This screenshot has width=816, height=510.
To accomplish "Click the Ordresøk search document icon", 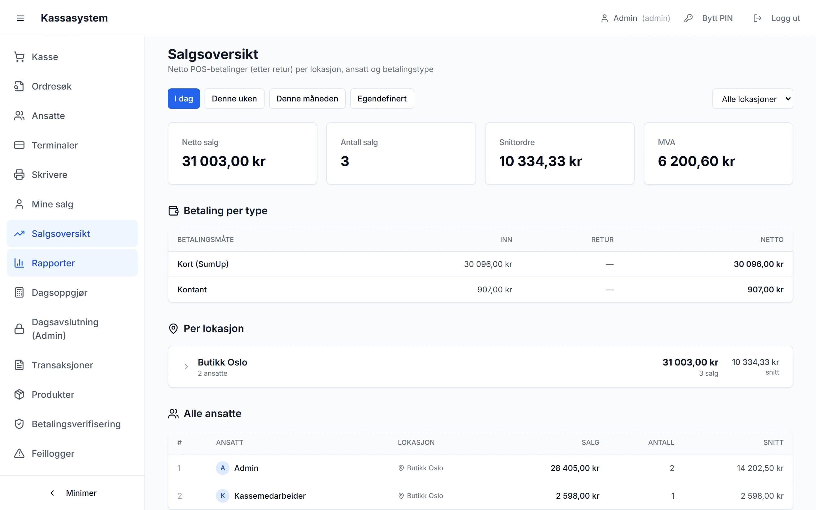I will (19, 86).
